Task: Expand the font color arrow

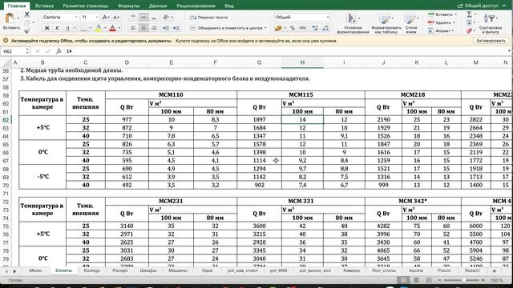Action: coord(119,28)
